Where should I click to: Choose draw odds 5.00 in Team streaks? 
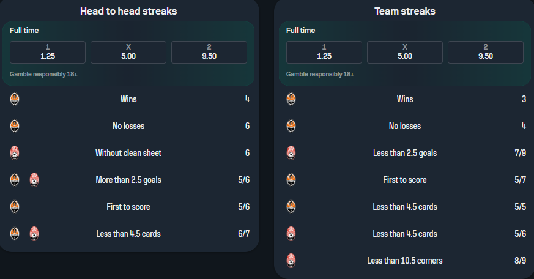point(405,52)
